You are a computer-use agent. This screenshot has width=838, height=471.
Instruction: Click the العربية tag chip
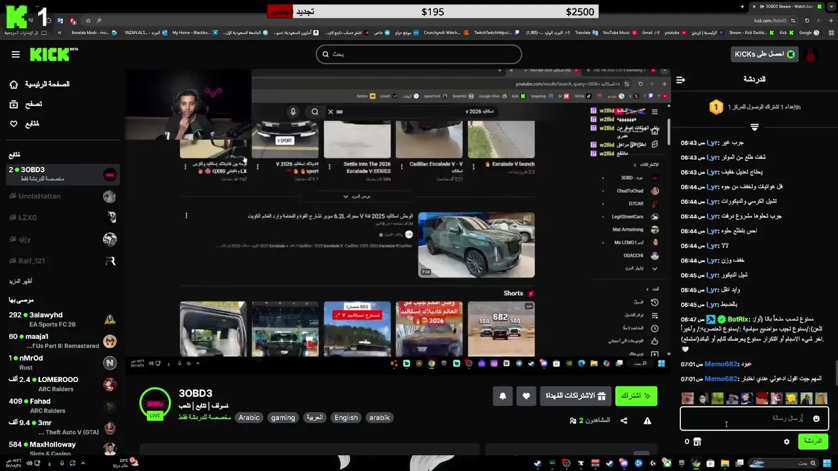point(315,417)
